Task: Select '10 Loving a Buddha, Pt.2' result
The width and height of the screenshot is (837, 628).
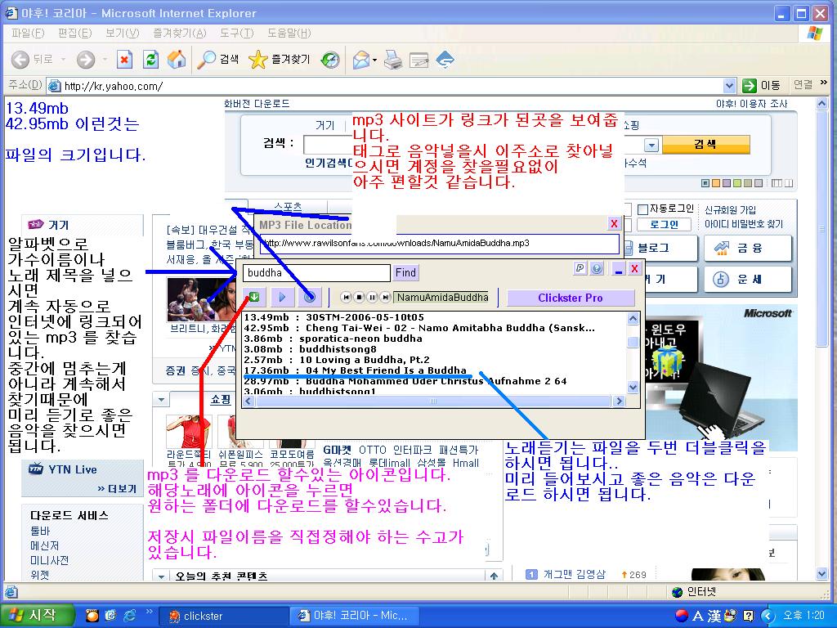Action: (x=337, y=360)
